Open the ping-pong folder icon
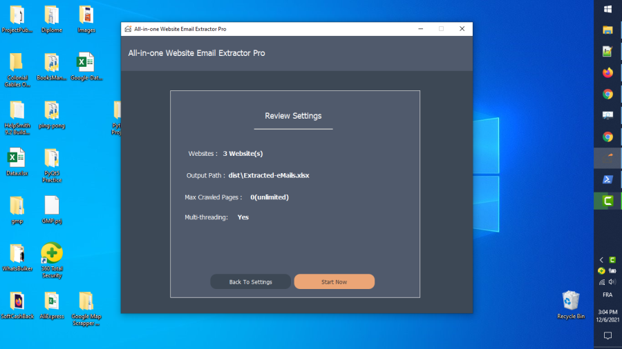 [52, 114]
